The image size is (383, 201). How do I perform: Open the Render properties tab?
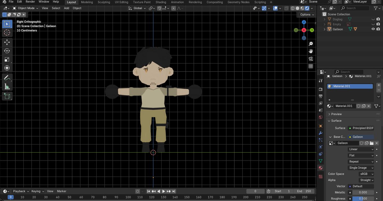(x=321, y=90)
